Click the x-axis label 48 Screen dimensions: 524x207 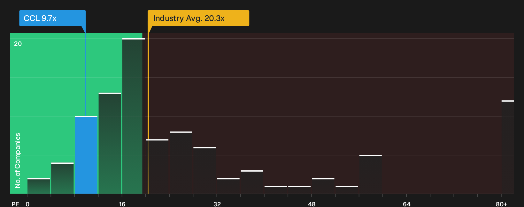312,204
